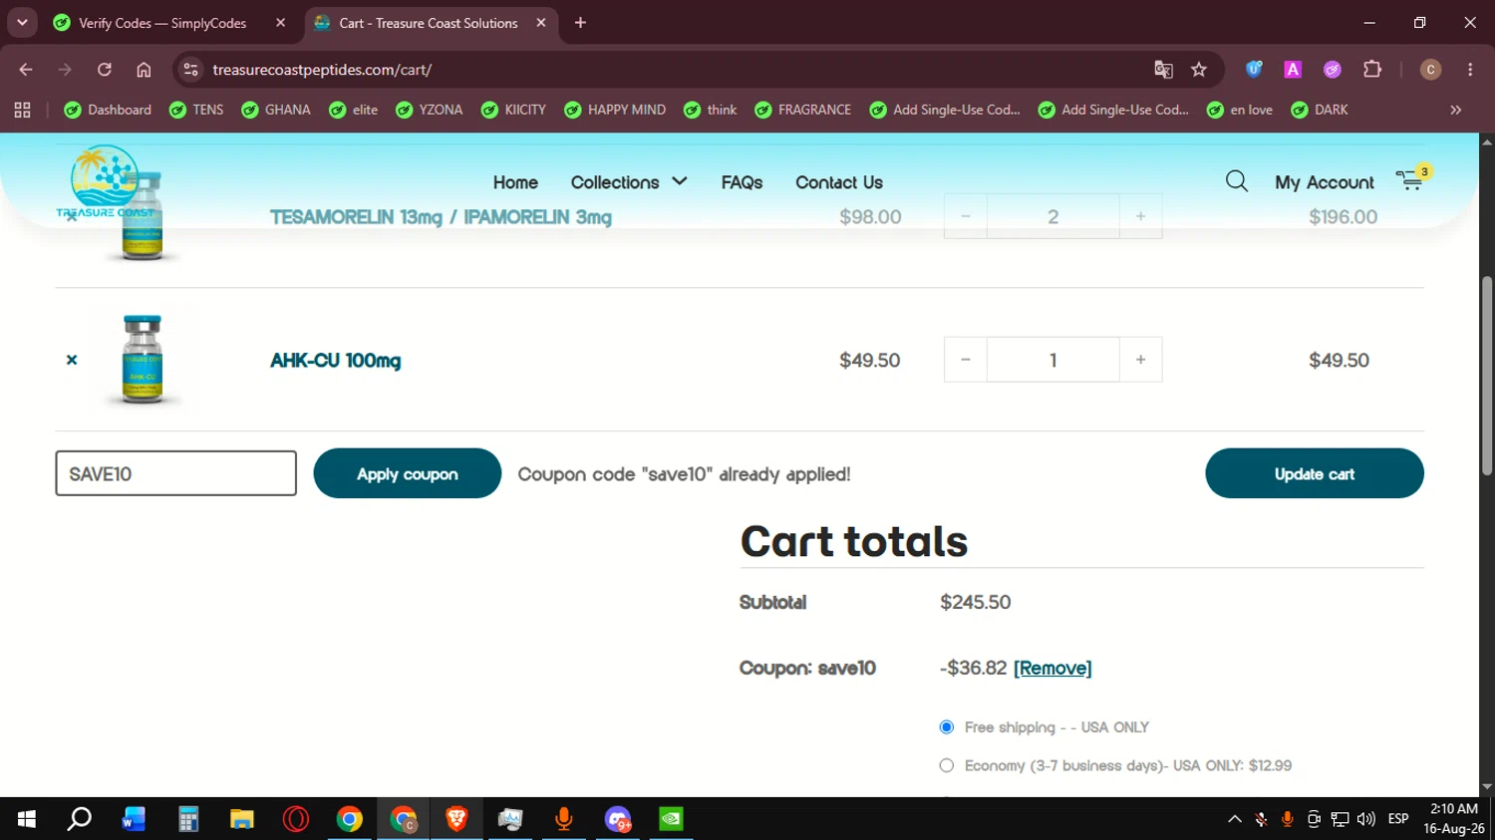Screen dimensions: 1495x840
Task: Click the Update cart button
Action: pyautogui.click(x=1315, y=473)
